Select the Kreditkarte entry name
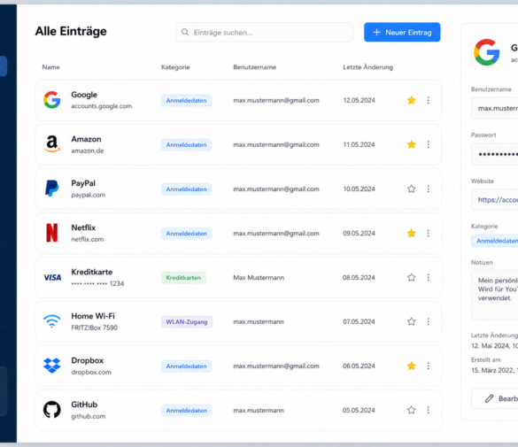The image size is (518, 447). (x=92, y=272)
